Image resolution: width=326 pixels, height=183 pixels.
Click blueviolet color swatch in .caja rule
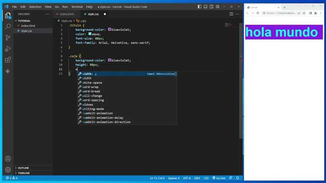[110, 60]
